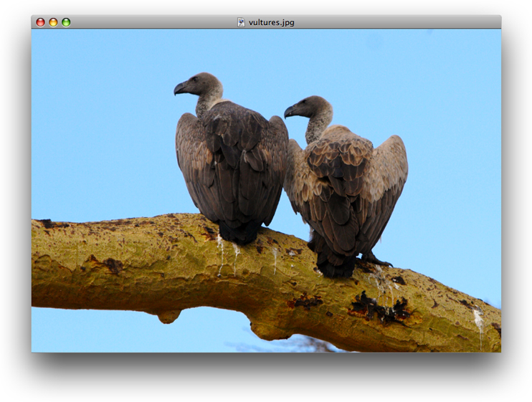Click the left vulture's tail on the branch

[239, 231]
